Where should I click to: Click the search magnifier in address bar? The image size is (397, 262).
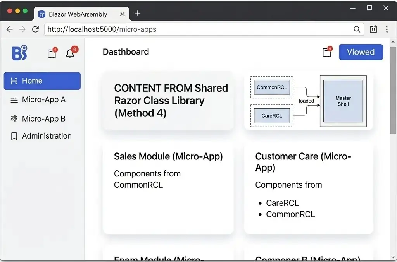pos(357,29)
